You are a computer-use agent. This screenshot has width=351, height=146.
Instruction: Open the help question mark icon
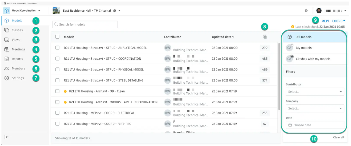coord(306,10)
